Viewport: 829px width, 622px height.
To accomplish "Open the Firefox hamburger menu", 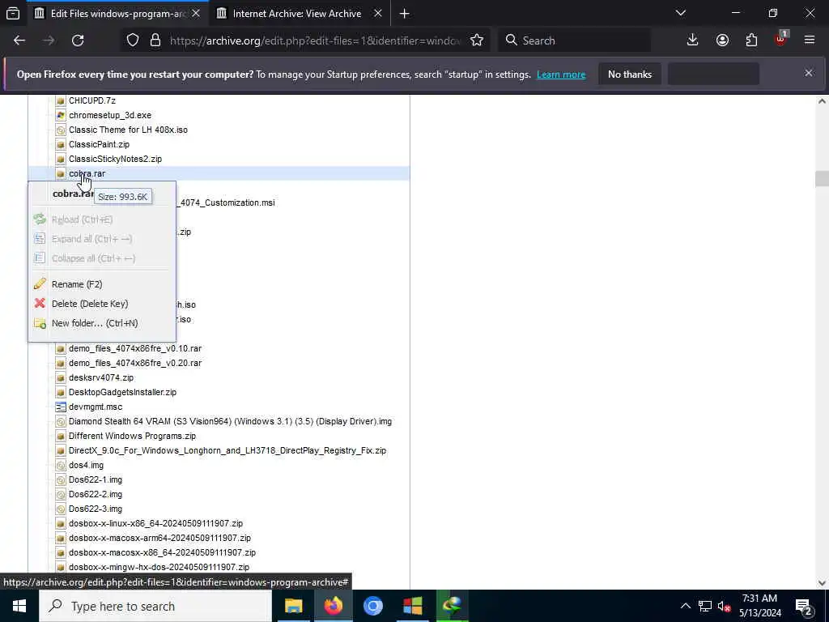I will click(809, 40).
